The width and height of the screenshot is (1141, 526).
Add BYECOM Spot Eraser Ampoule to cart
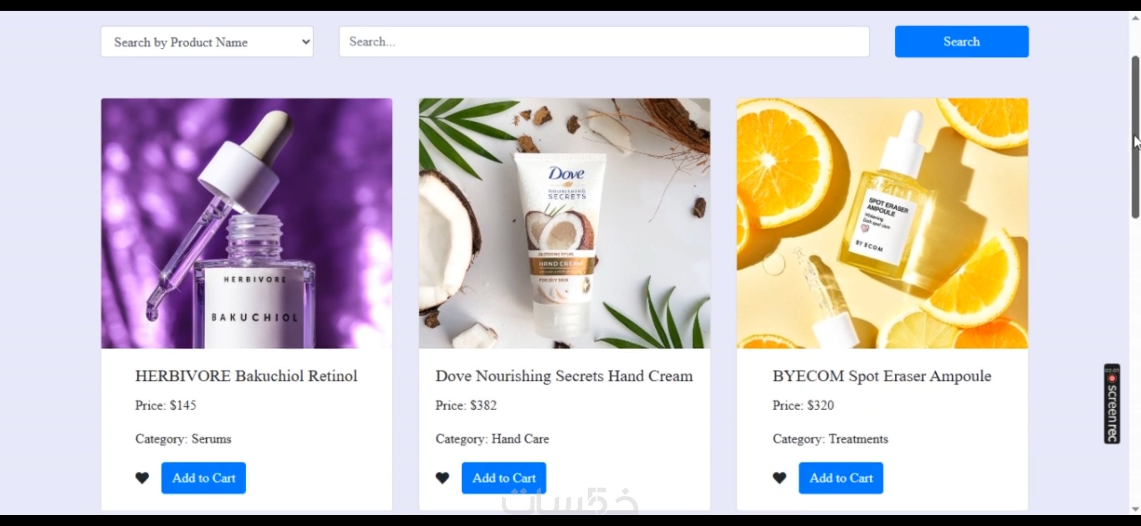pyautogui.click(x=841, y=478)
